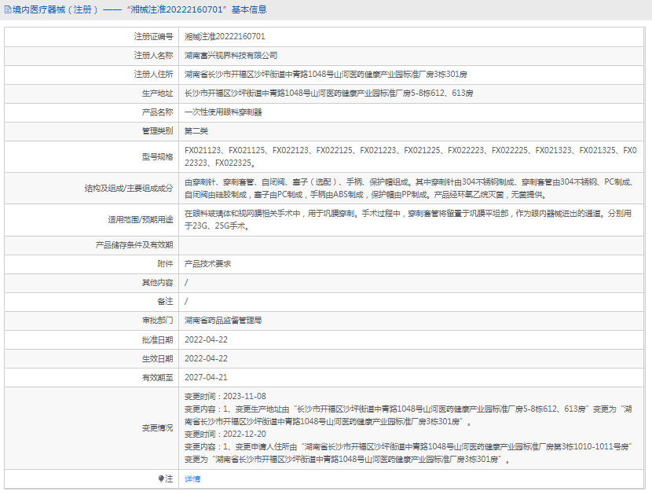
Task: Select the 附件 label
Action: 165,264
